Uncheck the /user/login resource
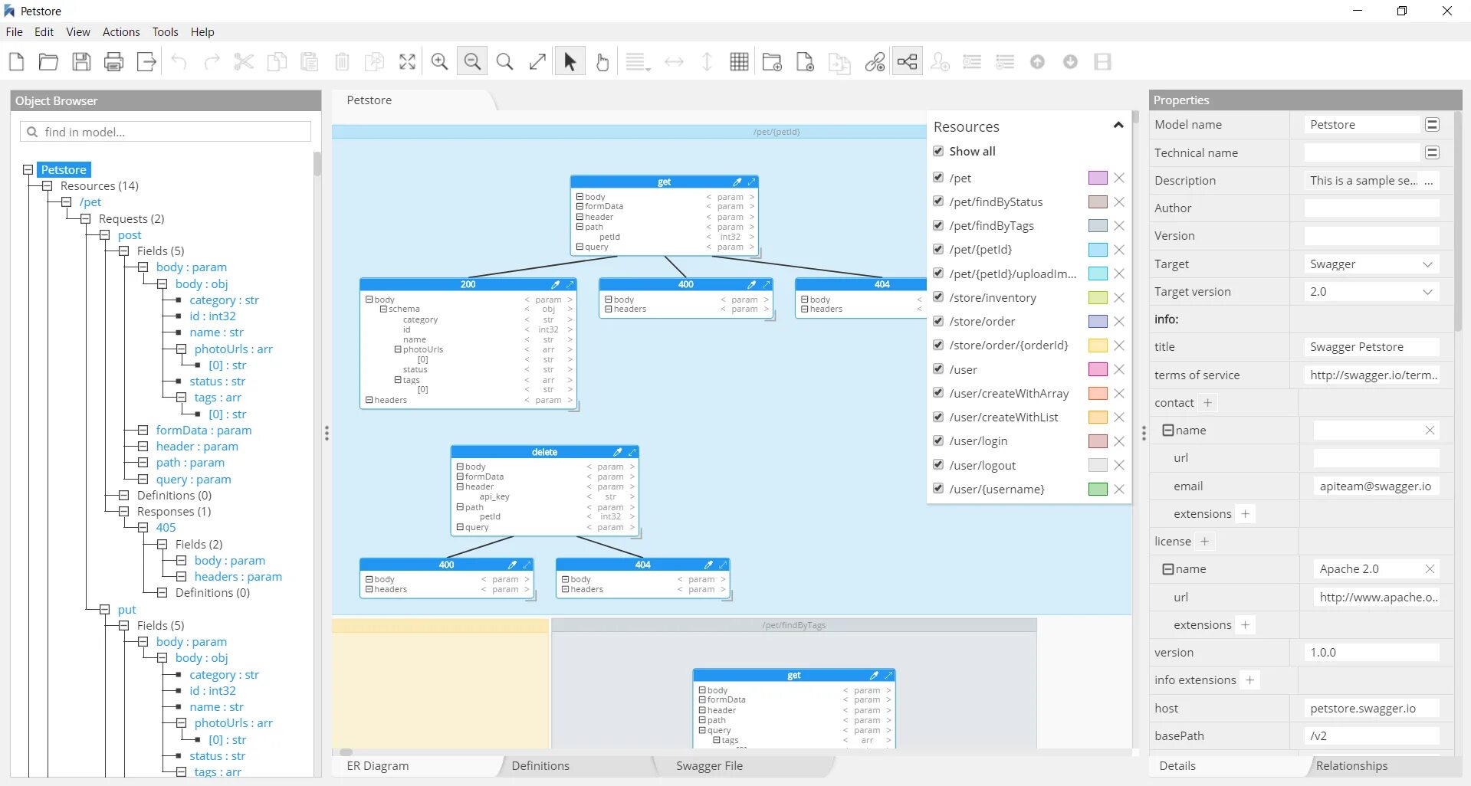 click(x=937, y=440)
